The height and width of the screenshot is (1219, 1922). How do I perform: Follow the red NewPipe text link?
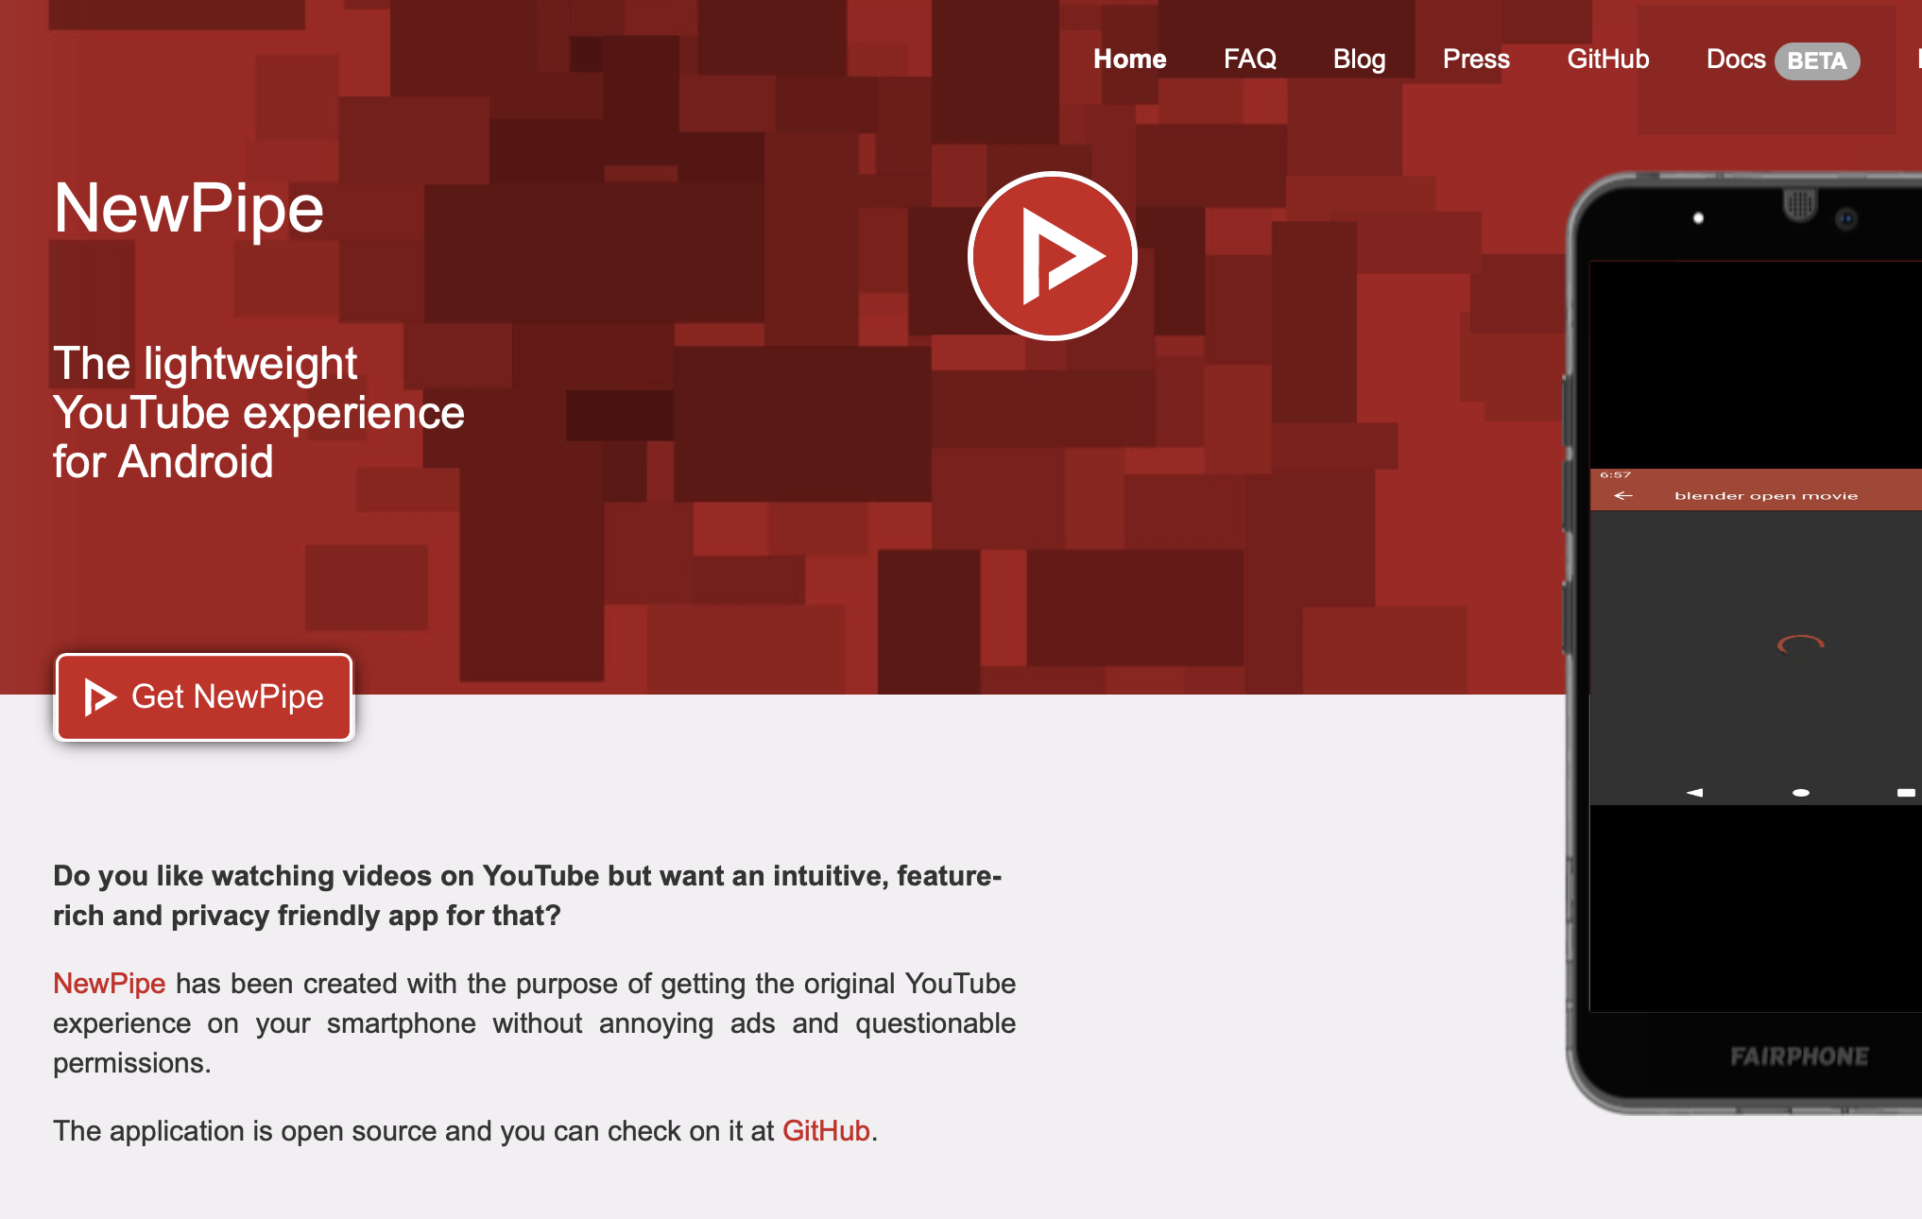click(x=109, y=984)
